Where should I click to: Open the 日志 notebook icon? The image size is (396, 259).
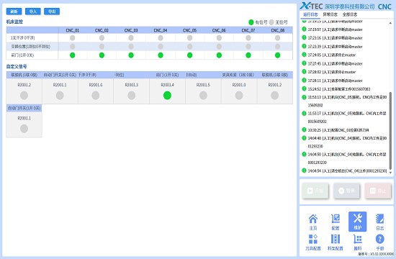(x=380, y=222)
